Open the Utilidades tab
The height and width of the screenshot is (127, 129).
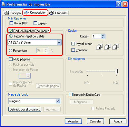coord(58,13)
